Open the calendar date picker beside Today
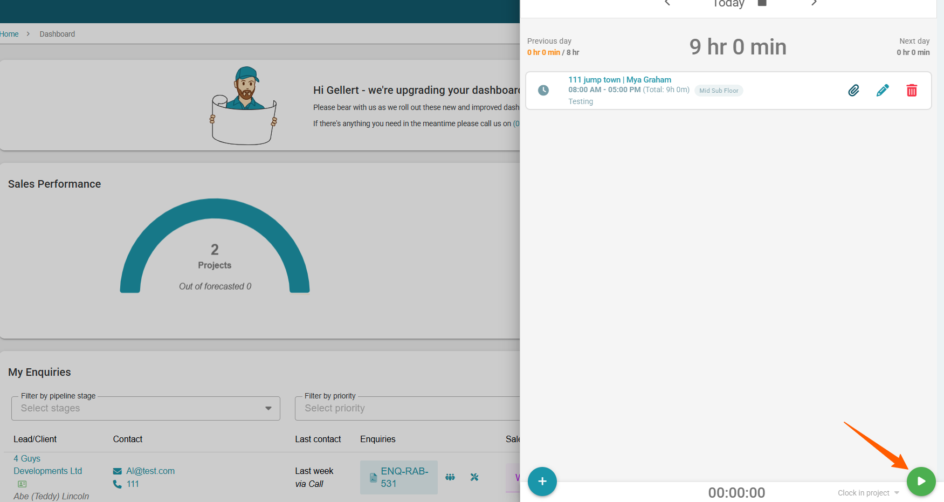 762,3
